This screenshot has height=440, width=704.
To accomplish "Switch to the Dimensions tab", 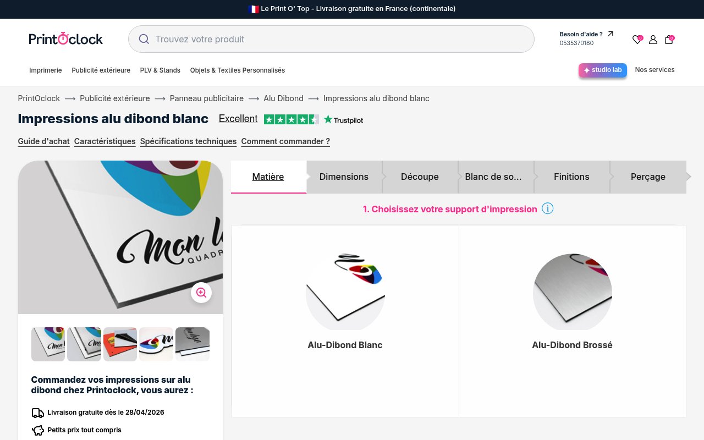I will pos(344,177).
